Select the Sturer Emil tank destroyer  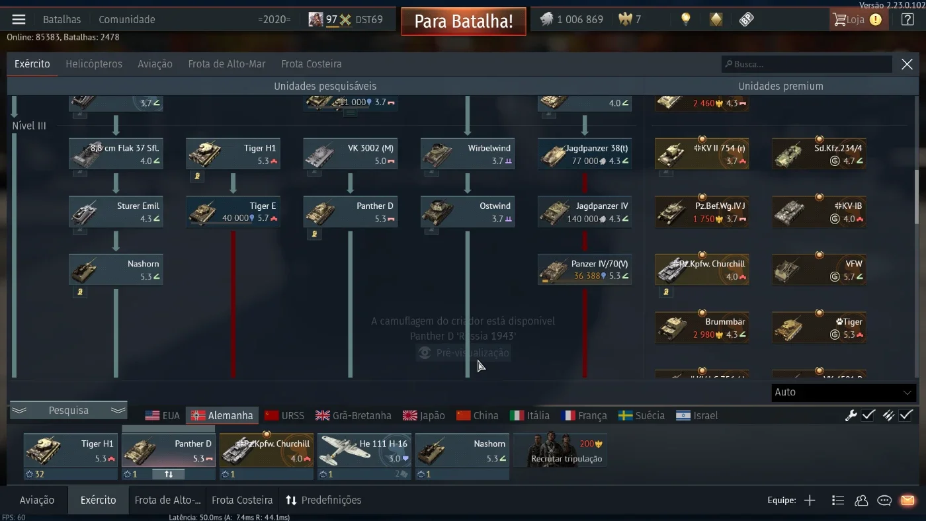tap(116, 212)
